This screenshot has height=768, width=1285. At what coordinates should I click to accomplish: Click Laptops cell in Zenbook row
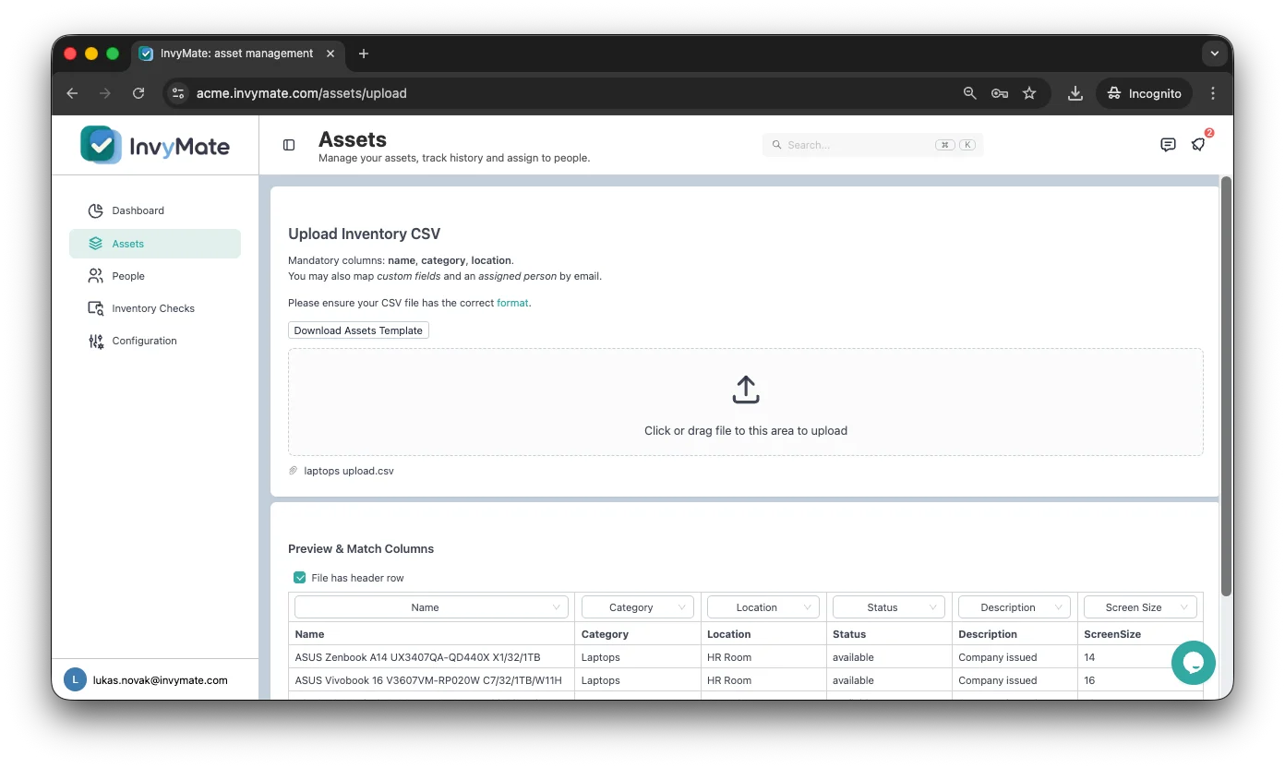[638, 657]
